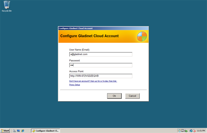
Task: Focus the User Name (Email) field
Action: [101, 54]
